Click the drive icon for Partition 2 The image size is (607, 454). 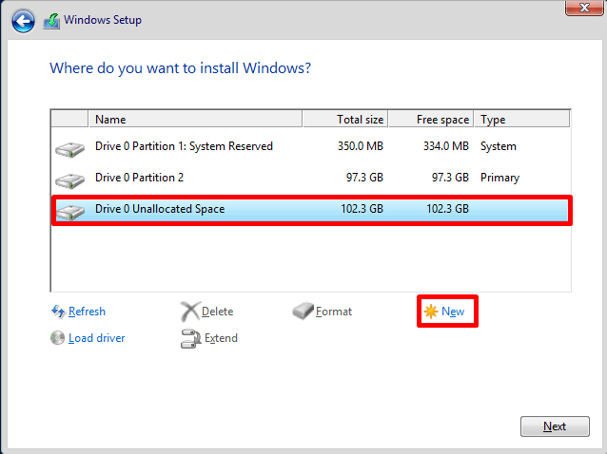[69, 180]
